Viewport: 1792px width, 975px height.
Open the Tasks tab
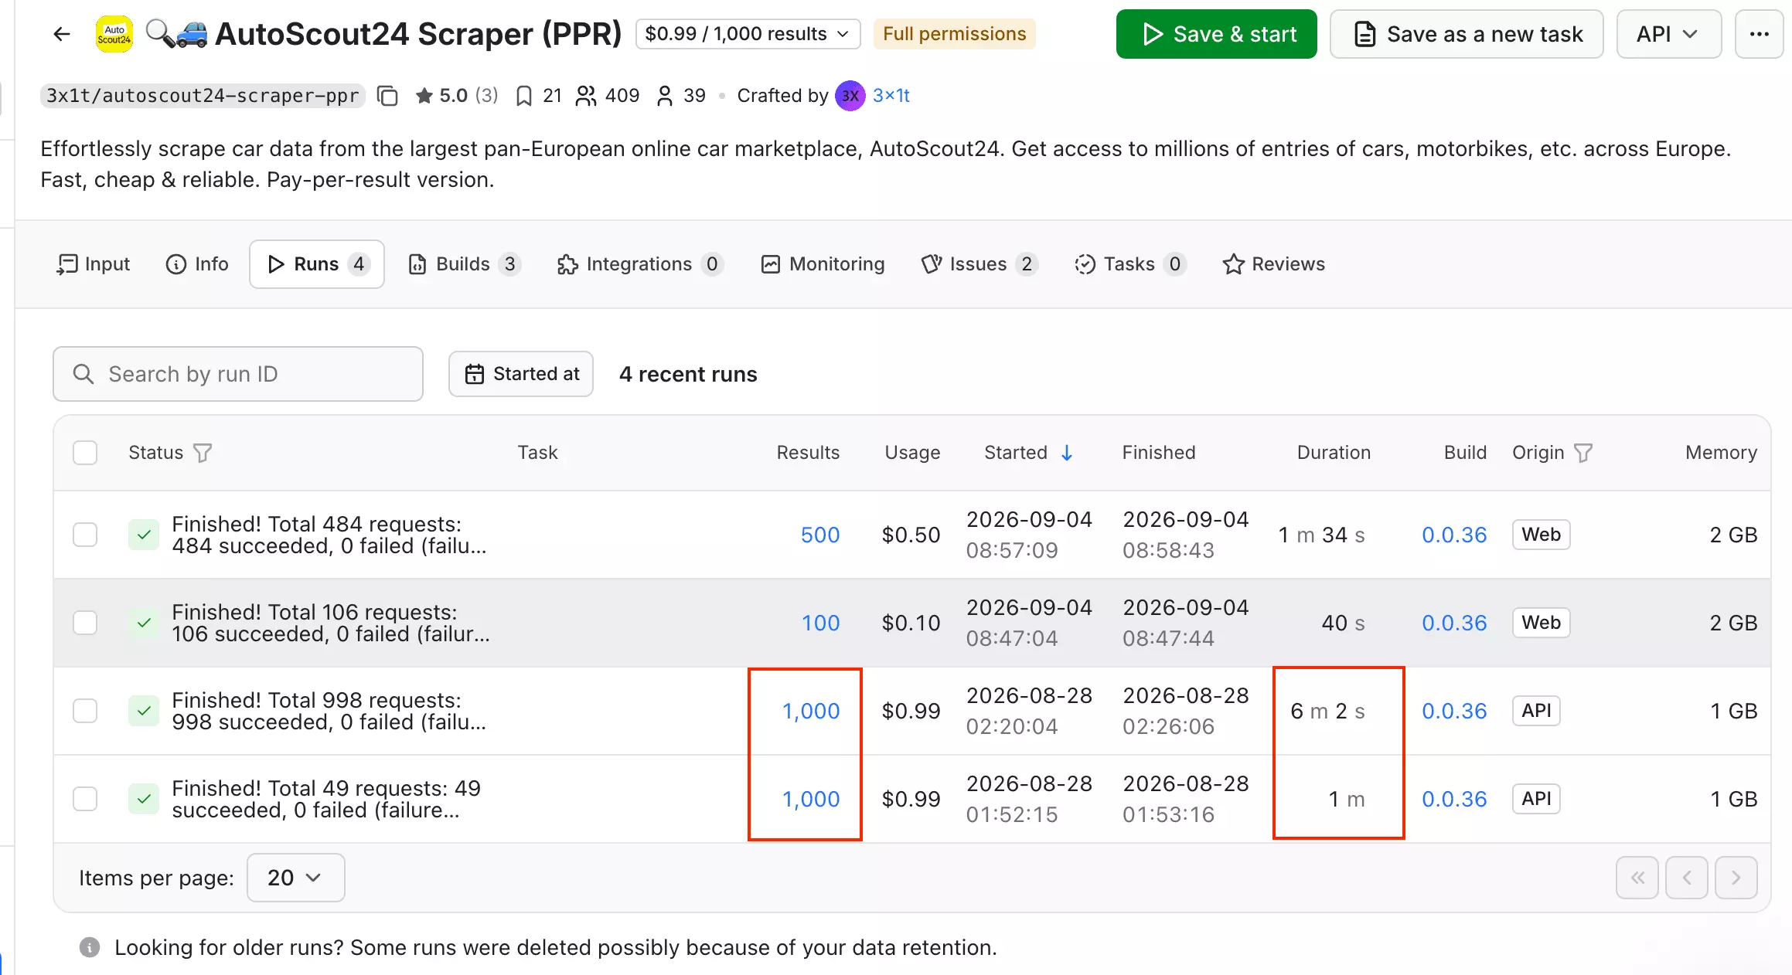click(x=1130, y=264)
